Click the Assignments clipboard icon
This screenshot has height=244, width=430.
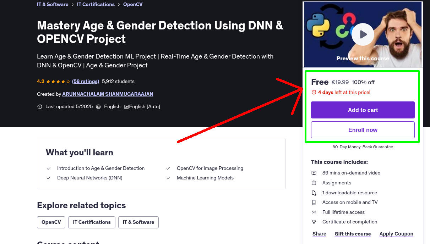click(314, 183)
